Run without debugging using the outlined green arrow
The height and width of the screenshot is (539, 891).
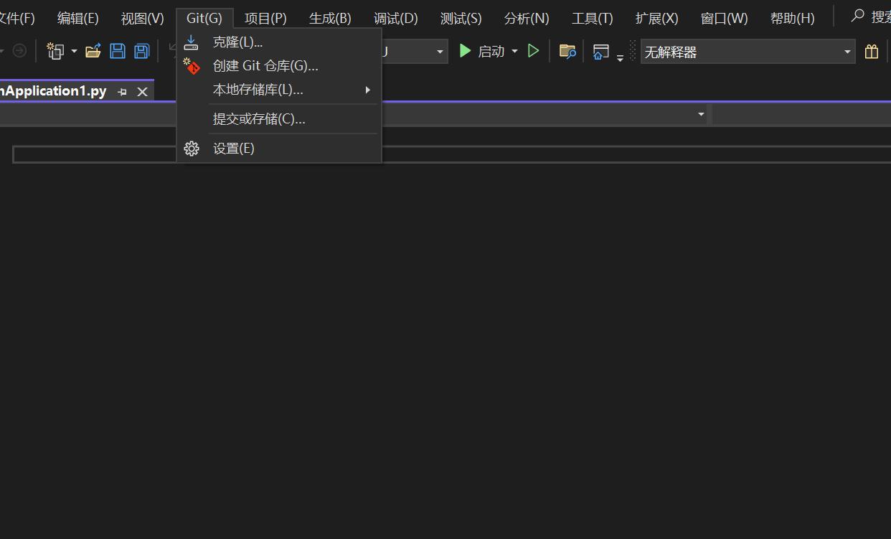[x=533, y=50]
